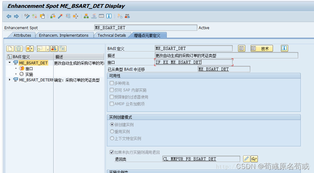Toggle 如果未执行实施则调用退回 checkbox

pyautogui.click(x=112, y=152)
